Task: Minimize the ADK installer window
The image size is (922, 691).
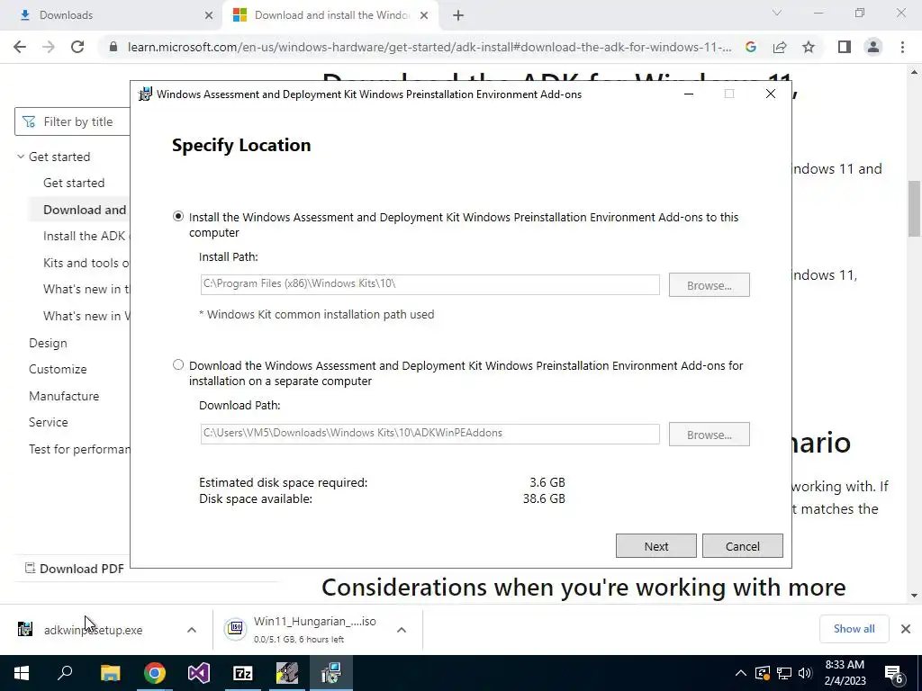Action: 689,94
